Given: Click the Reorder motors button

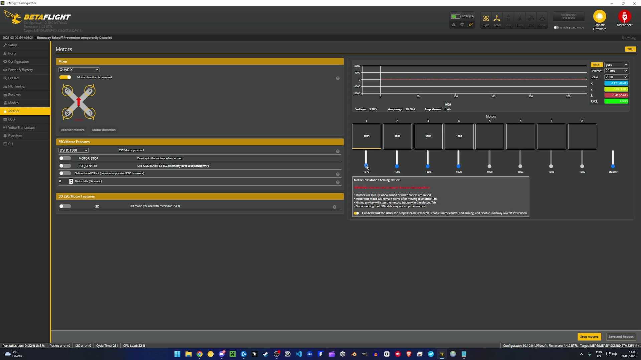Looking at the screenshot, I should 72,130.
